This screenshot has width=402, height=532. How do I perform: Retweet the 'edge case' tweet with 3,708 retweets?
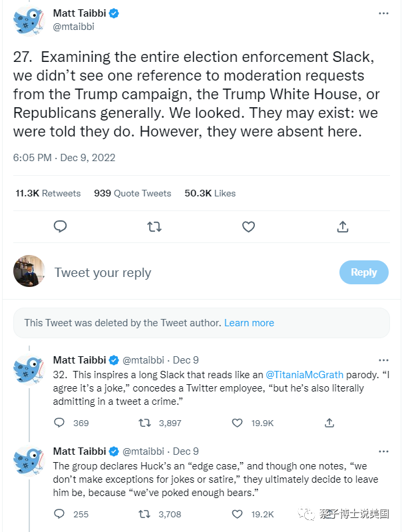pos(144,514)
